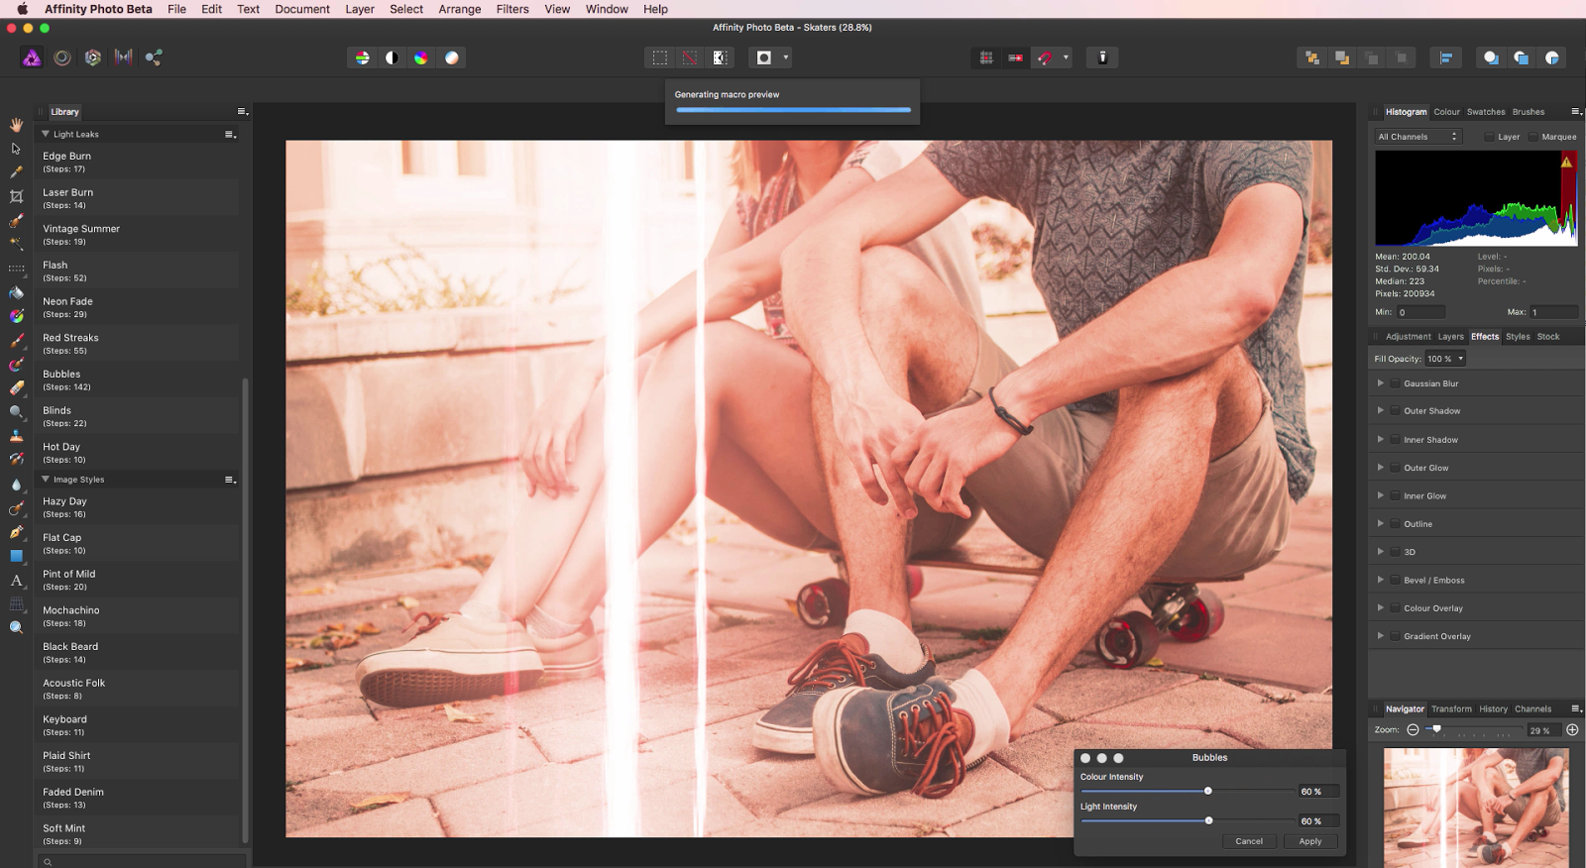Open the snapping options dropdown arrow
This screenshot has height=868, width=1586.
tap(1066, 57)
